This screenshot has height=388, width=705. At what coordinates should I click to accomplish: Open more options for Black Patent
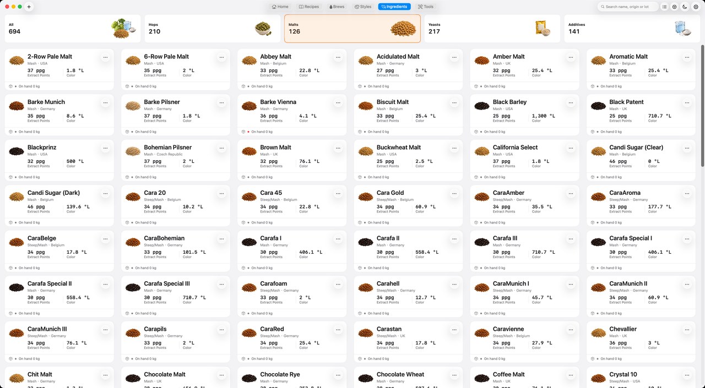687,102
